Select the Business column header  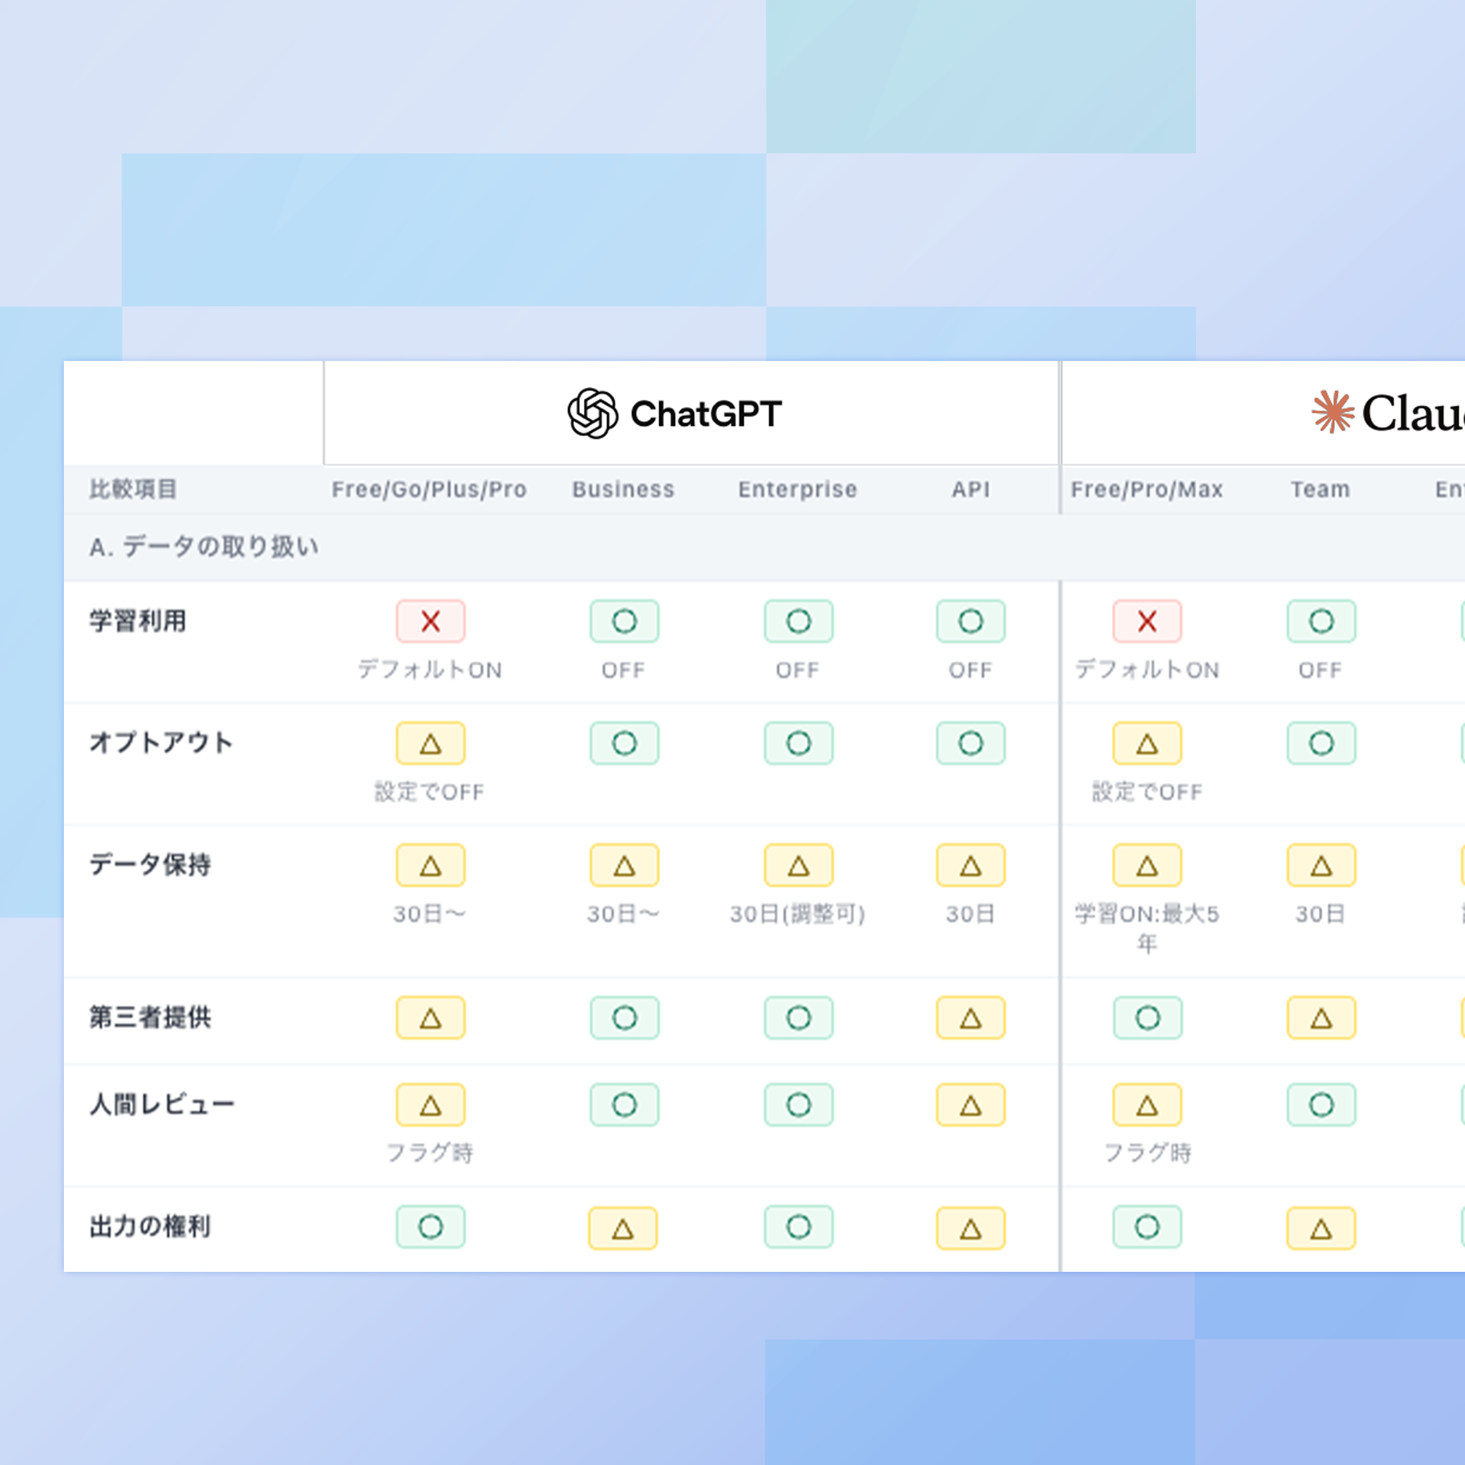click(x=623, y=490)
